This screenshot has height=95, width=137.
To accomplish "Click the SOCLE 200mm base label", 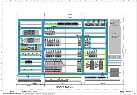I will pyautogui.click(x=64, y=87).
